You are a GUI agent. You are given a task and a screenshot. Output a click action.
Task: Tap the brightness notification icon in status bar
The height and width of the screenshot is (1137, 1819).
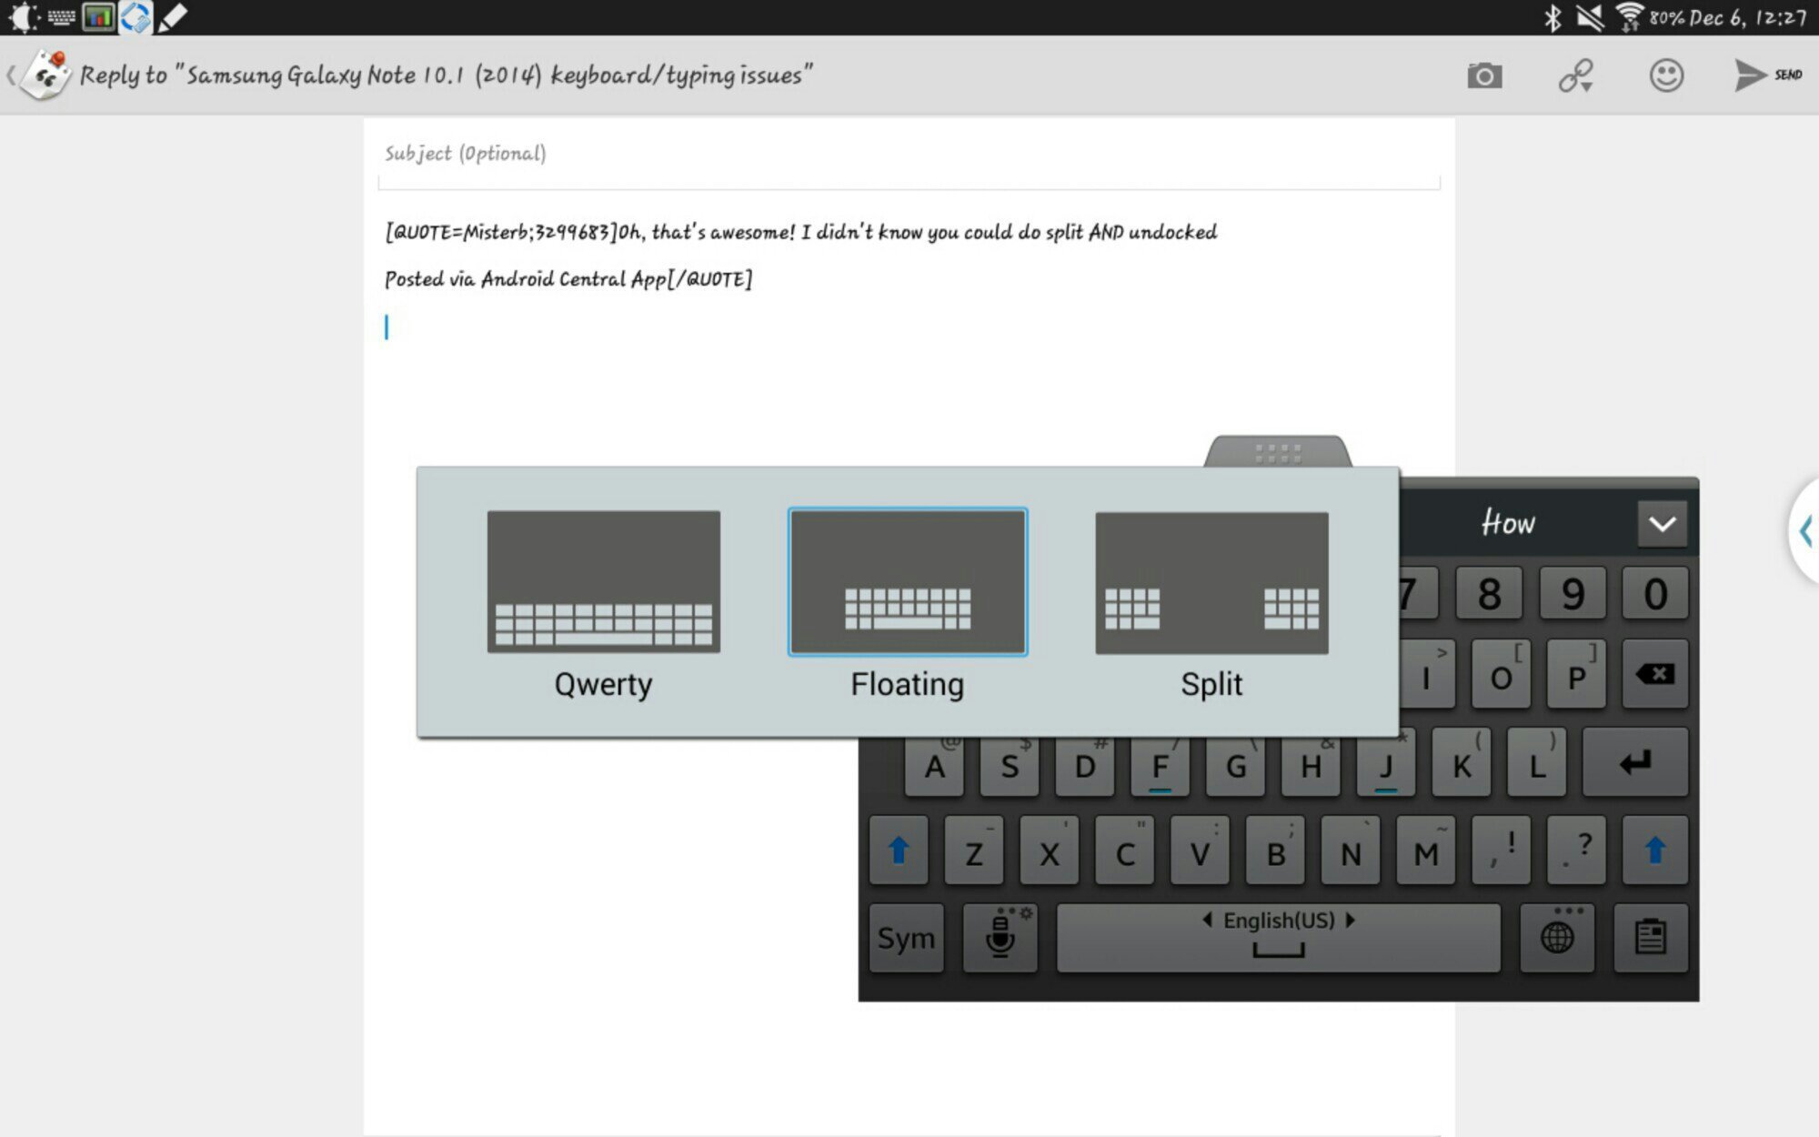pyautogui.click(x=23, y=17)
